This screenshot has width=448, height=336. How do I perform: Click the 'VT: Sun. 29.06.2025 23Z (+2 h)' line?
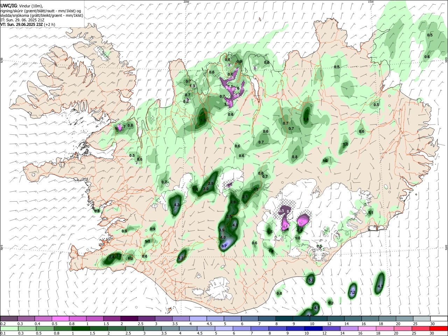pos(28,24)
